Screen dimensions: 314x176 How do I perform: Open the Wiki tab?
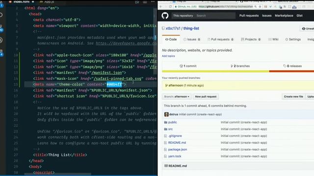pyautogui.click(x=273, y=39)
